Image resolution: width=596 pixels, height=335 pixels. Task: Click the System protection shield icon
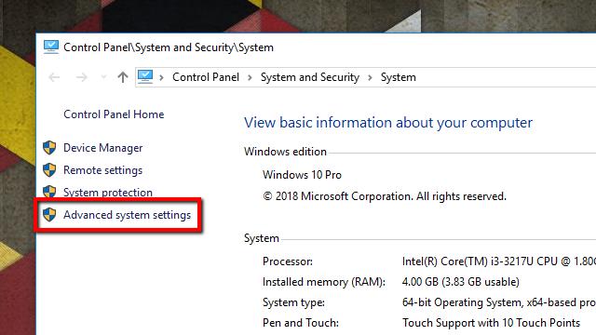coord(49,191)
